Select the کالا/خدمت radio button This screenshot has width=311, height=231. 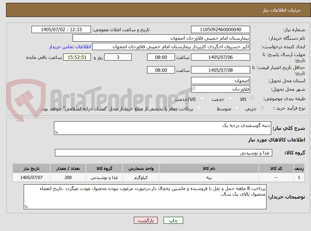pos(202,98)
